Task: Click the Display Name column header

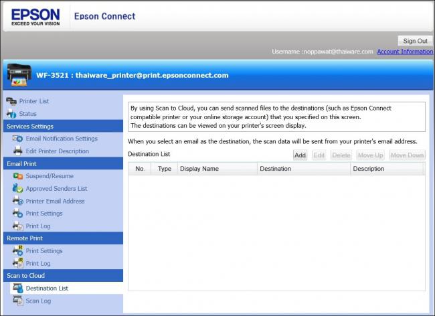Action: [x=217, y=169]
